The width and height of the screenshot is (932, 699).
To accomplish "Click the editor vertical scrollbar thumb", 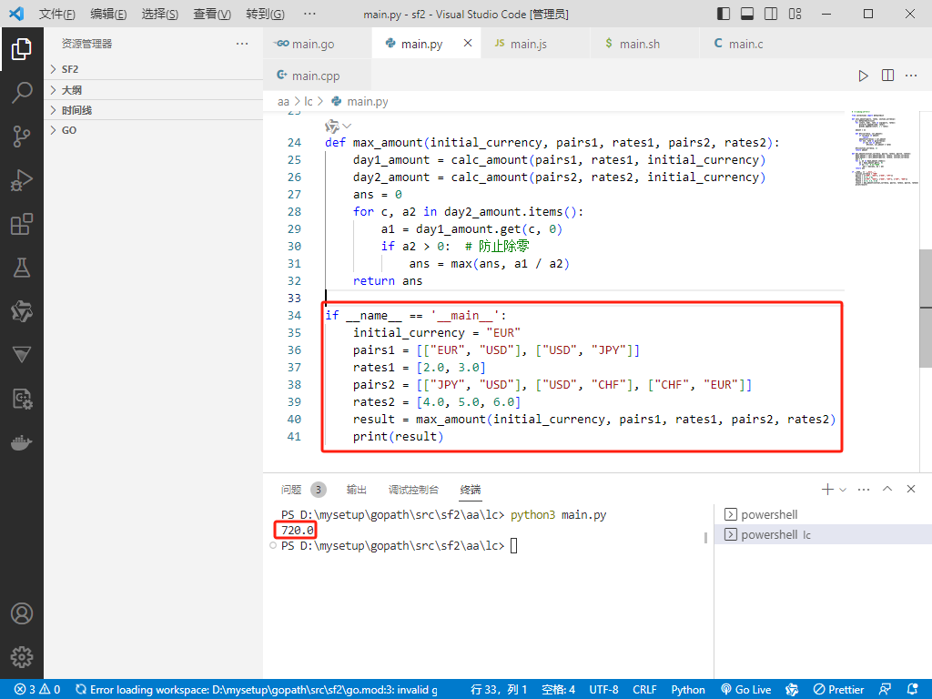I will click(x=926, y=308).
